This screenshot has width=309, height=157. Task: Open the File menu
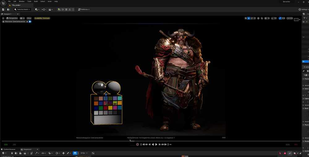[9, 1]
